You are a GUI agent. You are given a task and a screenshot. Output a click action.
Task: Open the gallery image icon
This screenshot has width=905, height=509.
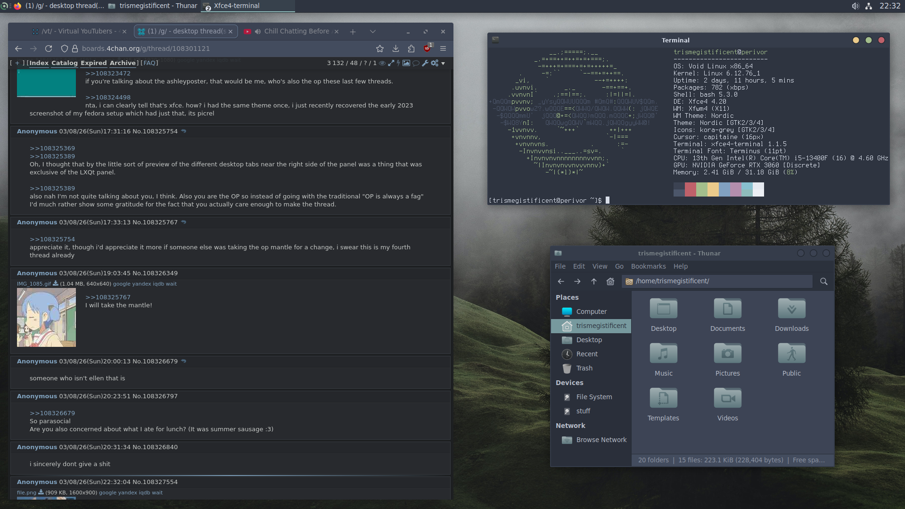406,63
